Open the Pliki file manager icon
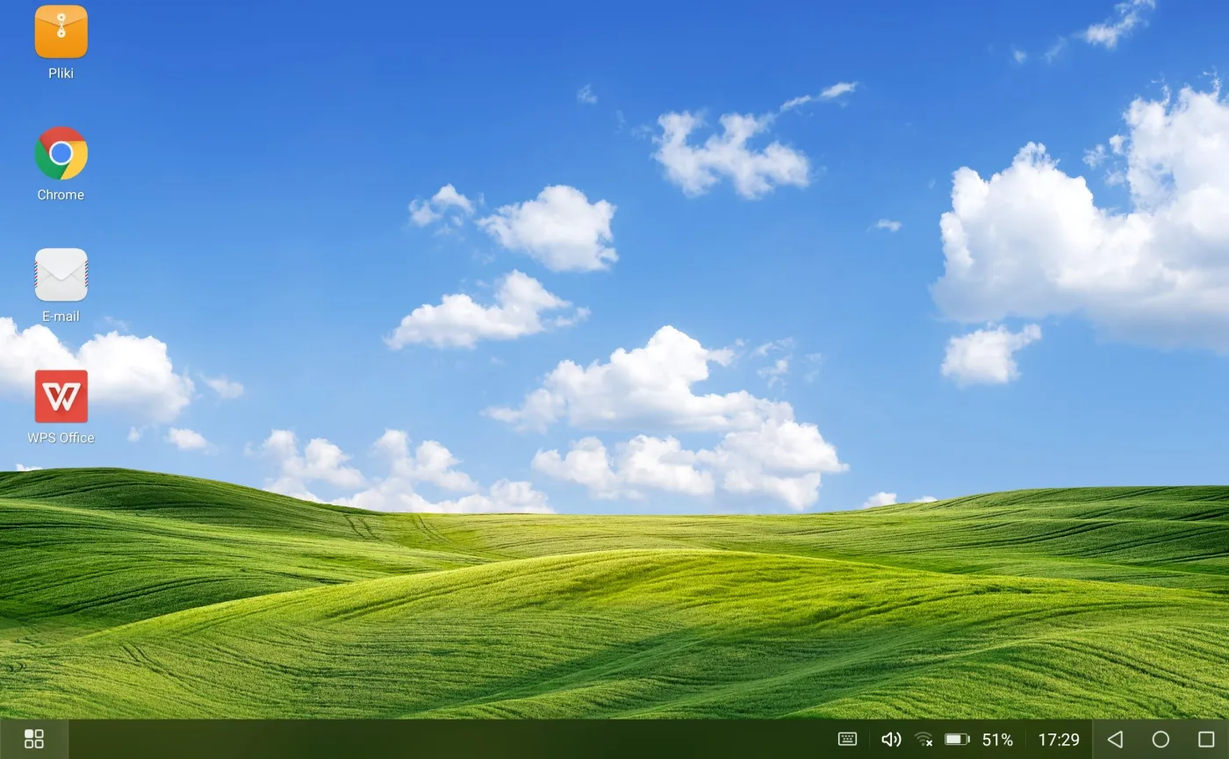 [x=61, y=32]
